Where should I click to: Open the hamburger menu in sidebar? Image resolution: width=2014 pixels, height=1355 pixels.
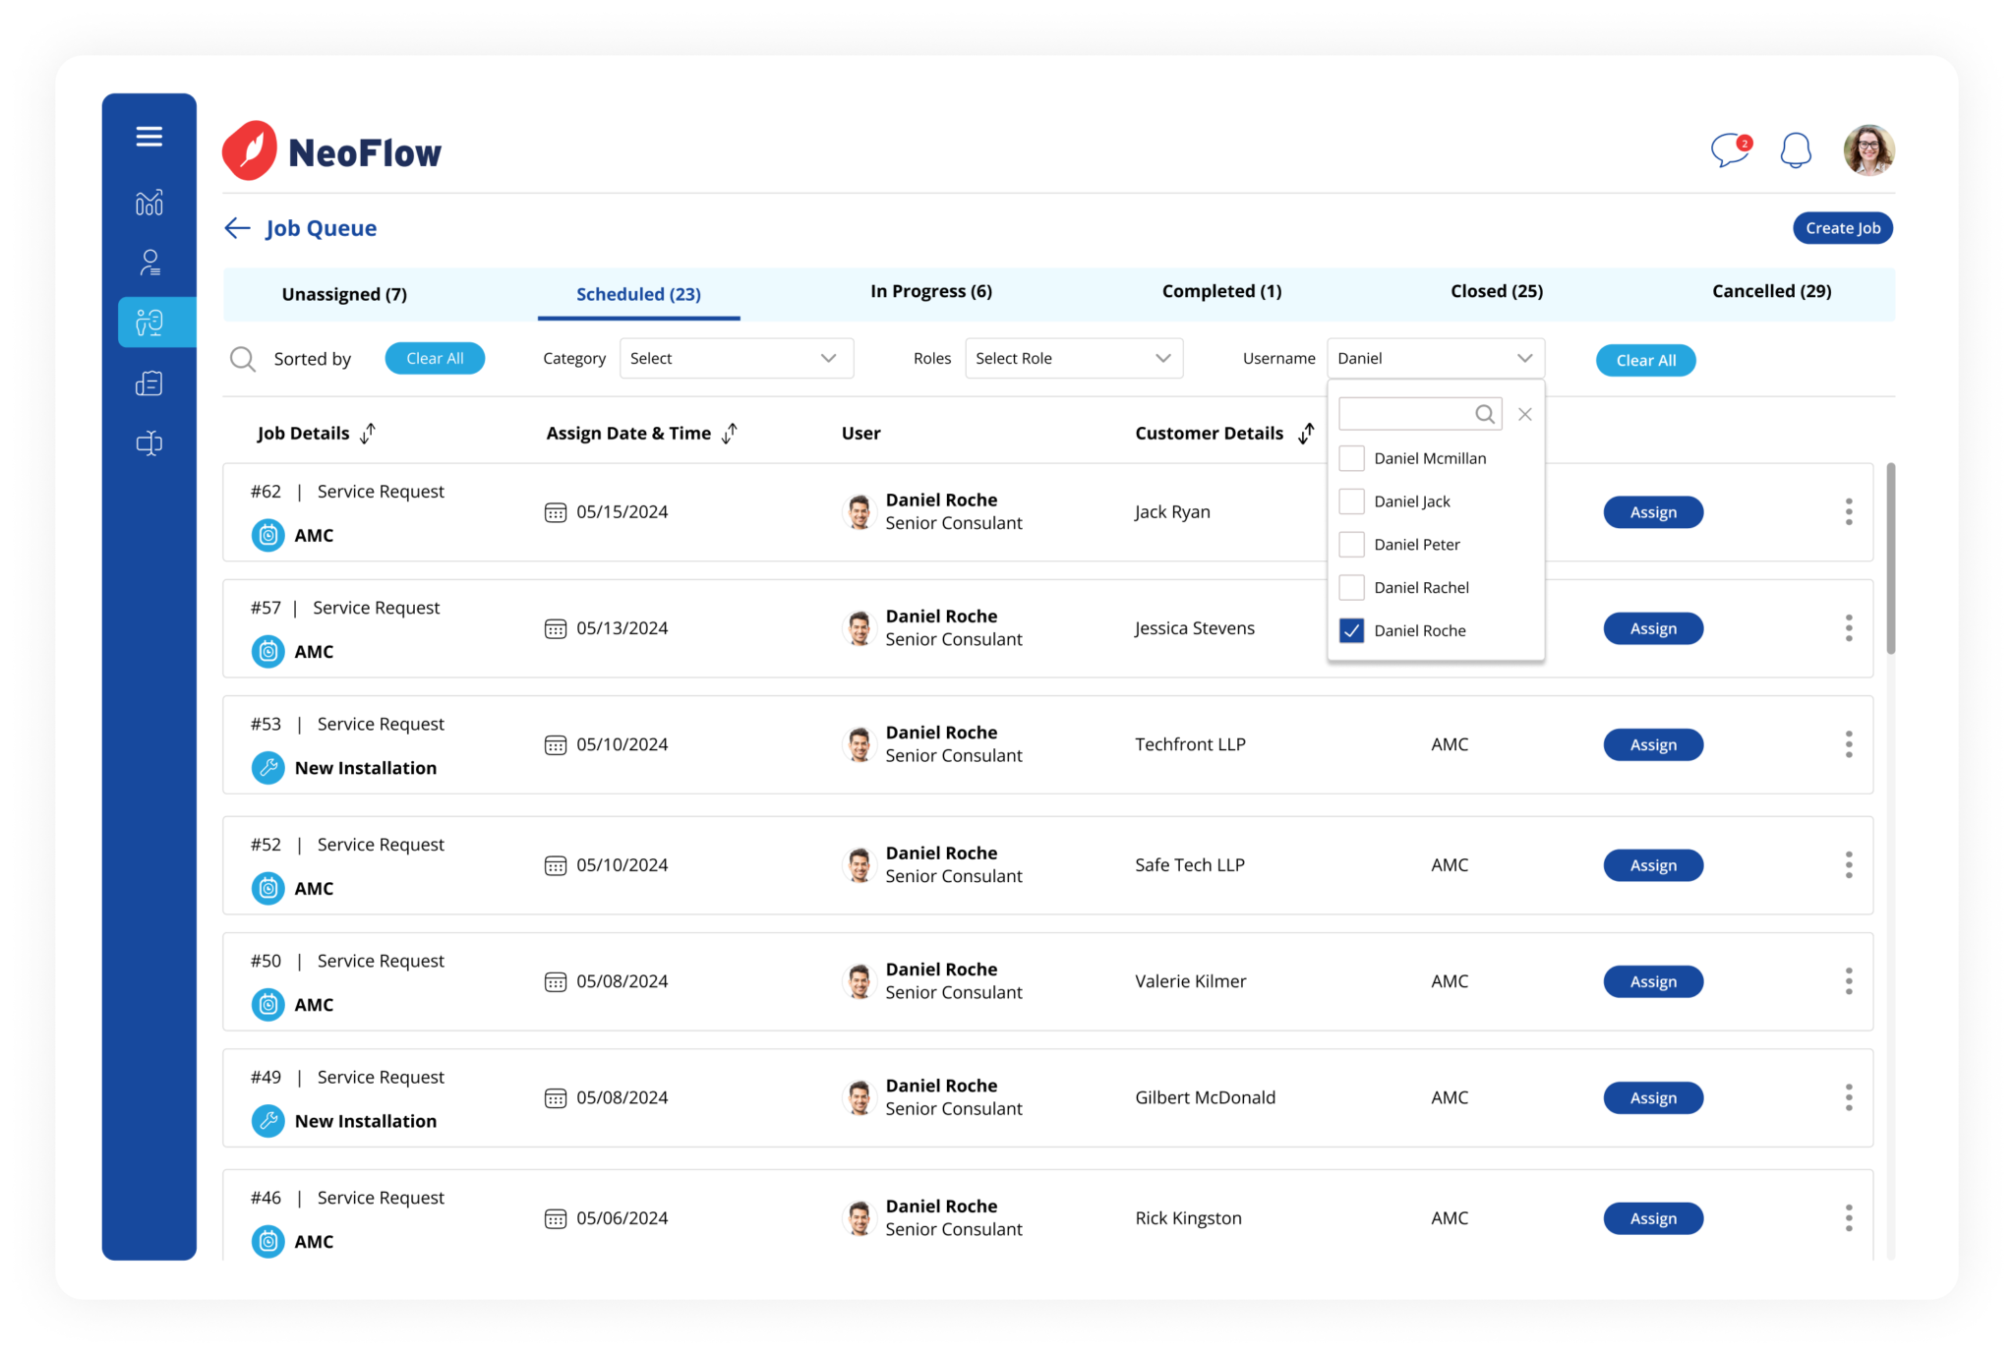click(x=149, y=137)
